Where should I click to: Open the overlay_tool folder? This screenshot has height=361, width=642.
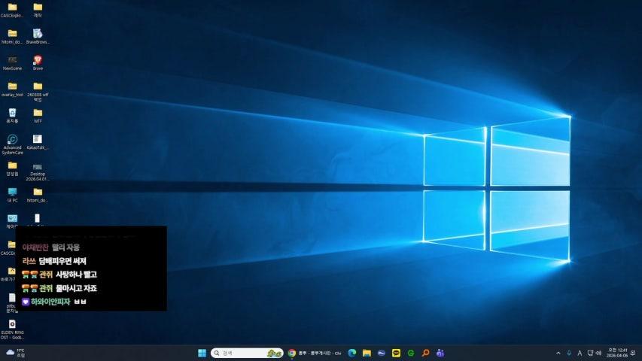click(12, 86)
